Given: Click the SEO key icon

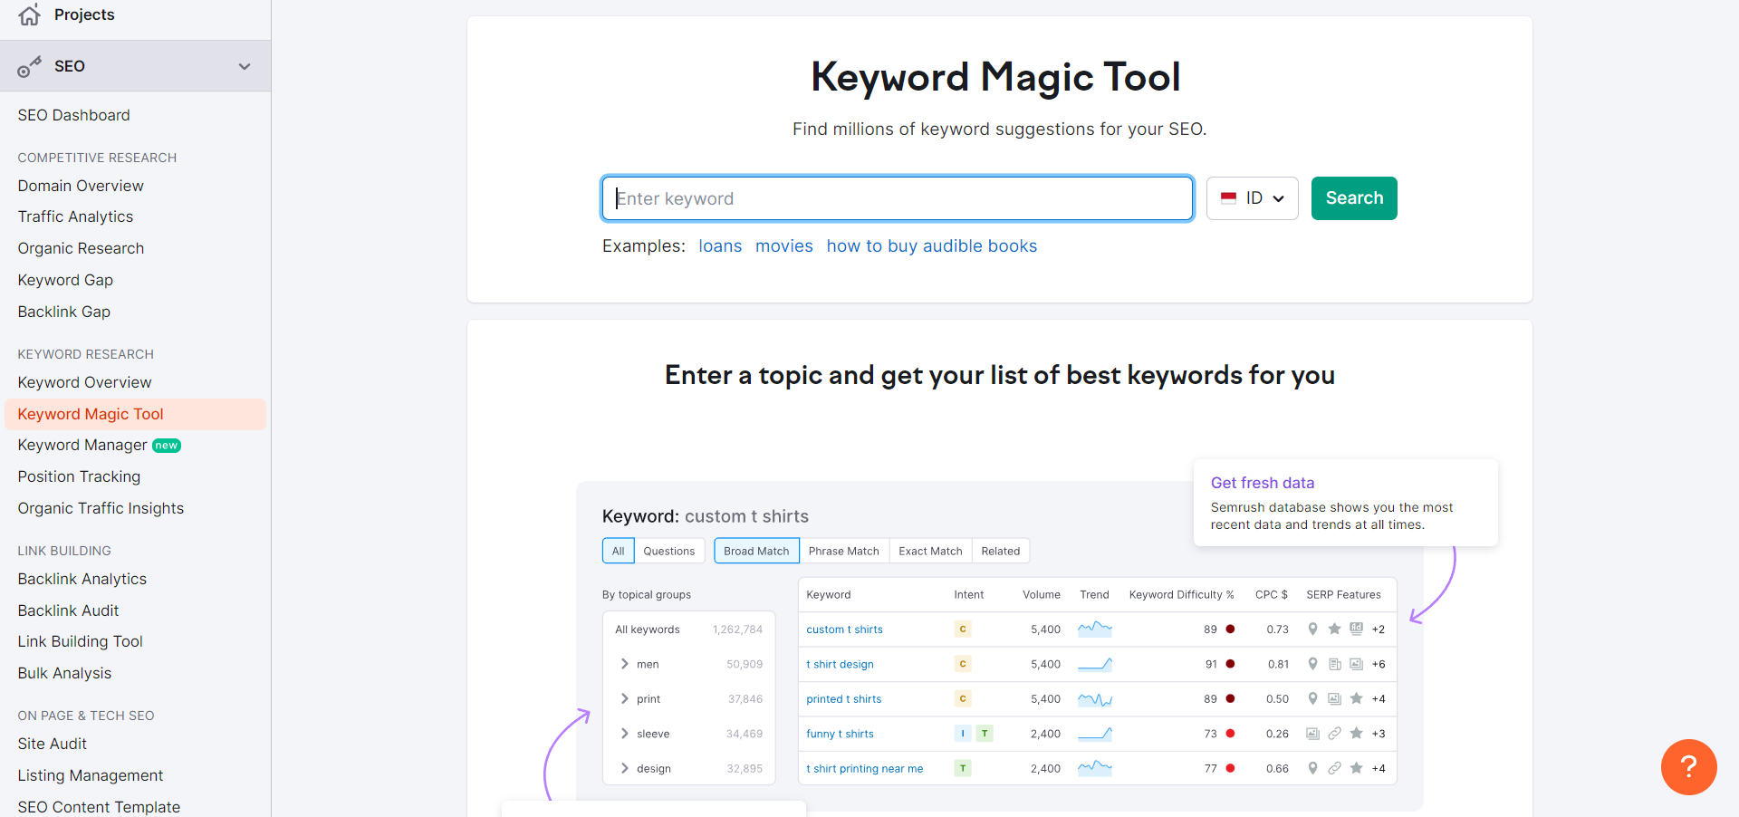Looking at the screenshot, I should pos(29,67).
